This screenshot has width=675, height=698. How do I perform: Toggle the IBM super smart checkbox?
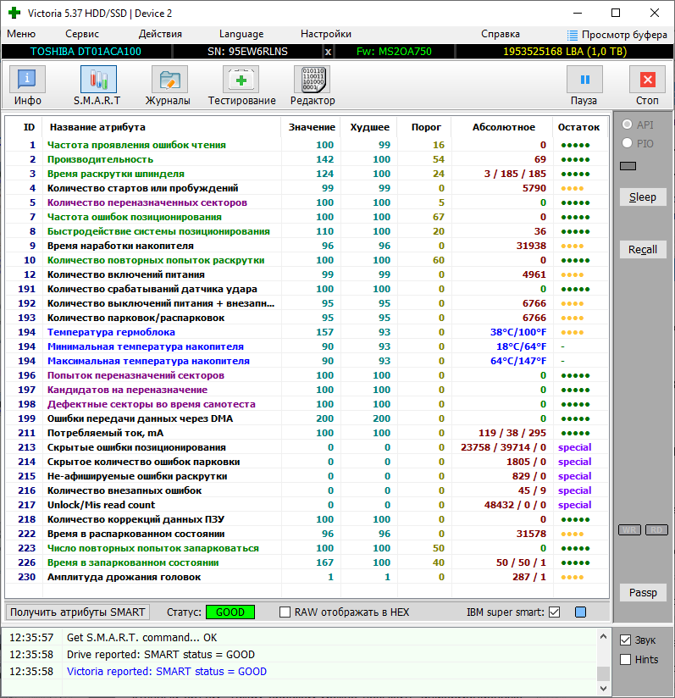coord(555,612)
